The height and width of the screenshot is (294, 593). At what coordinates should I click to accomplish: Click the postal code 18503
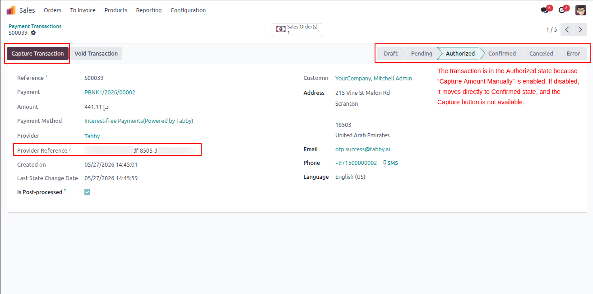point(343,125)
